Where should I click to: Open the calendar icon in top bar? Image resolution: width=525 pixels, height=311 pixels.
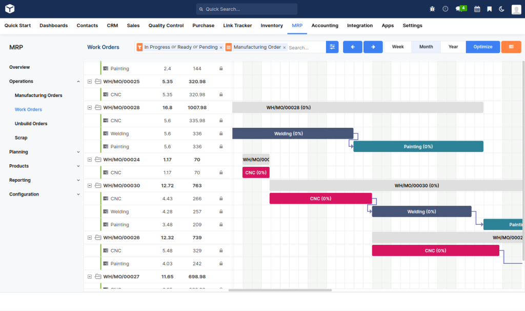point(477,9)
